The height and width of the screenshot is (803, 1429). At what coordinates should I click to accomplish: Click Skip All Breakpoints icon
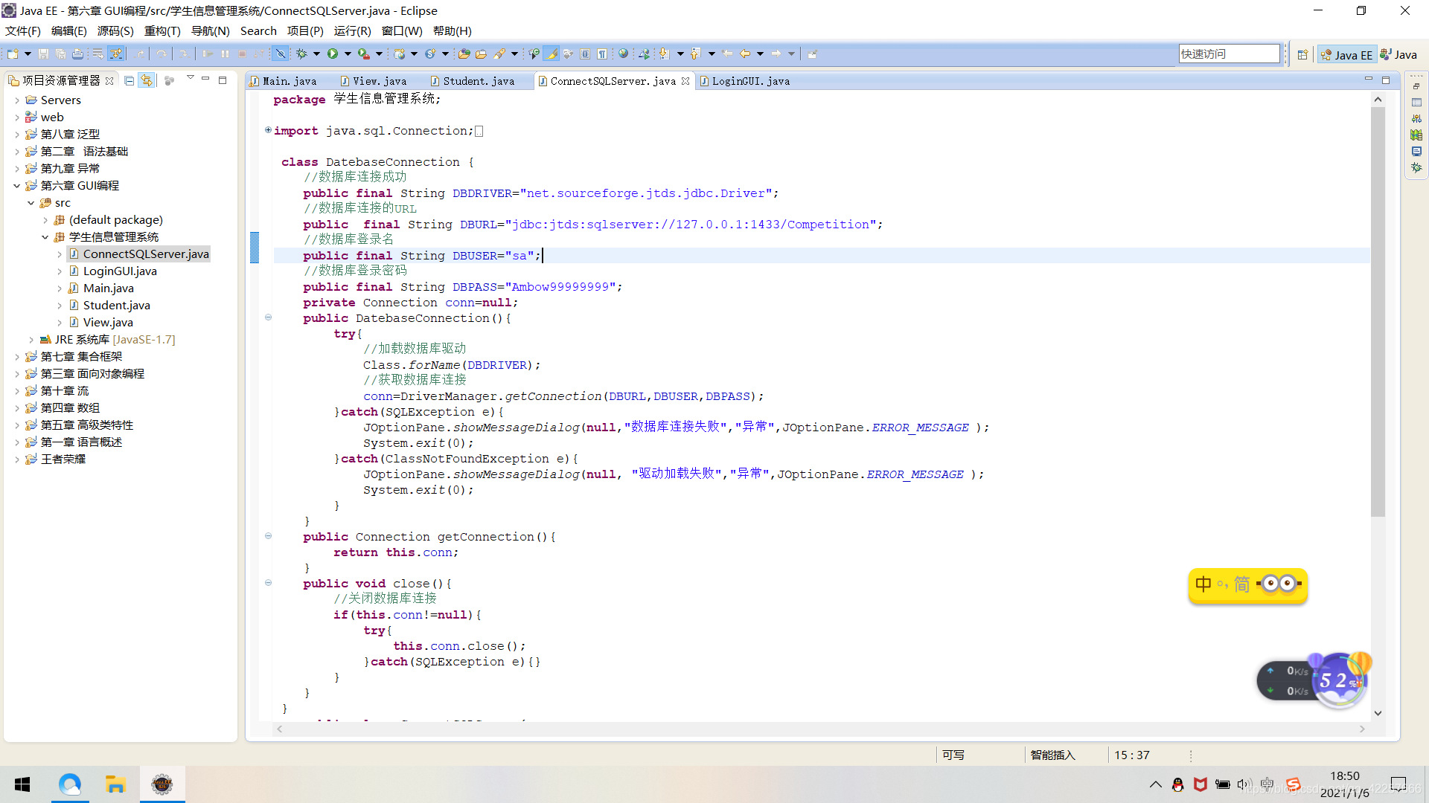click(x=280, y=54)
